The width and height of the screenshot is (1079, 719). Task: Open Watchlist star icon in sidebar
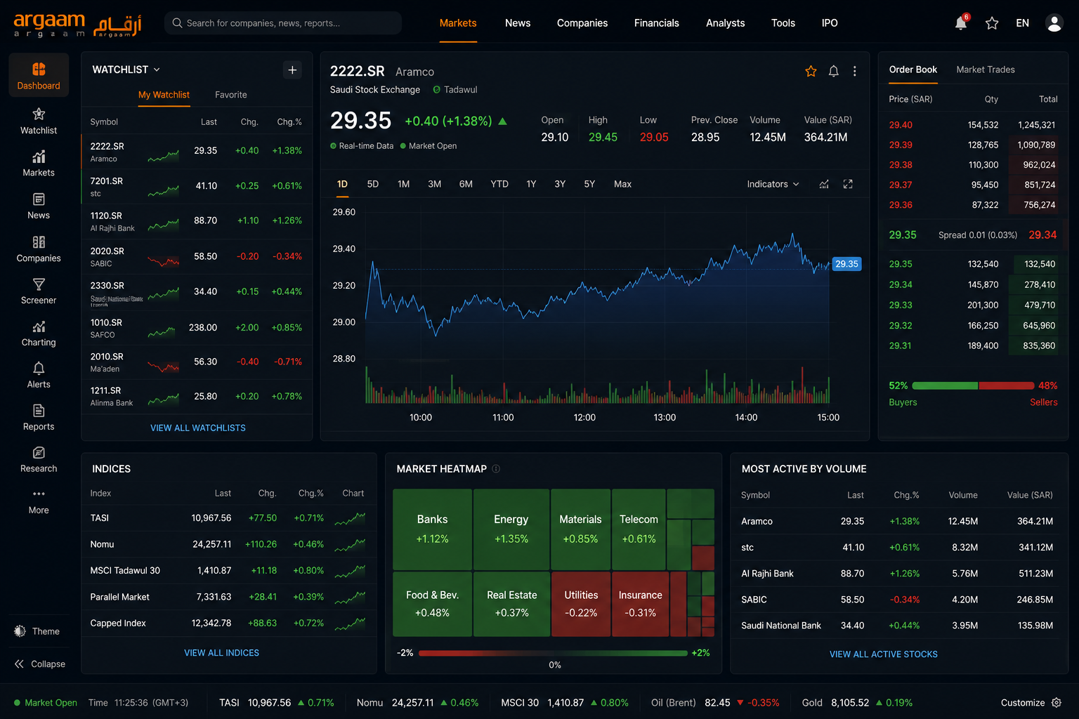click(39, 114)
